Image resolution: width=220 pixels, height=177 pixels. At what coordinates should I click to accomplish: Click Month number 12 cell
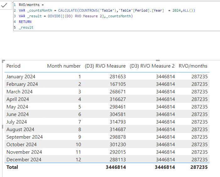coord(78,160)
